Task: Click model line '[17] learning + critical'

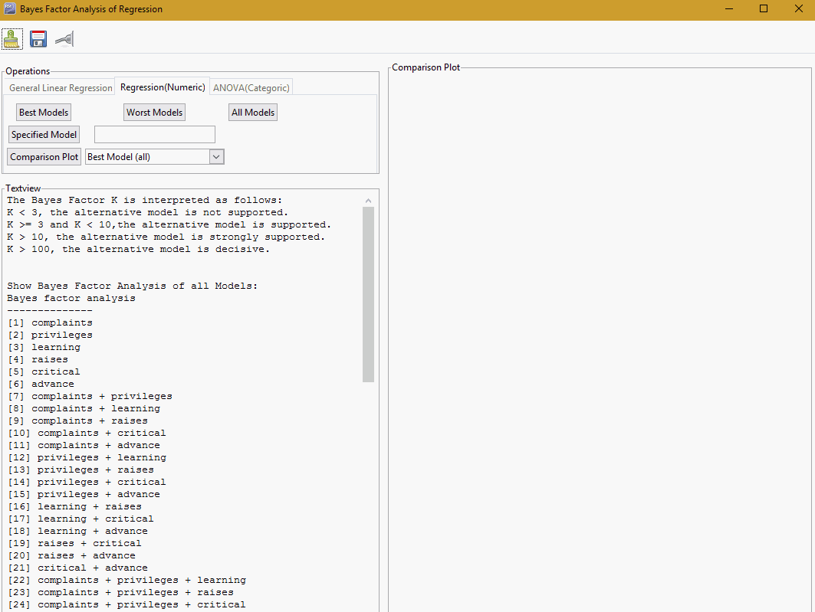Action: [81, 519]
